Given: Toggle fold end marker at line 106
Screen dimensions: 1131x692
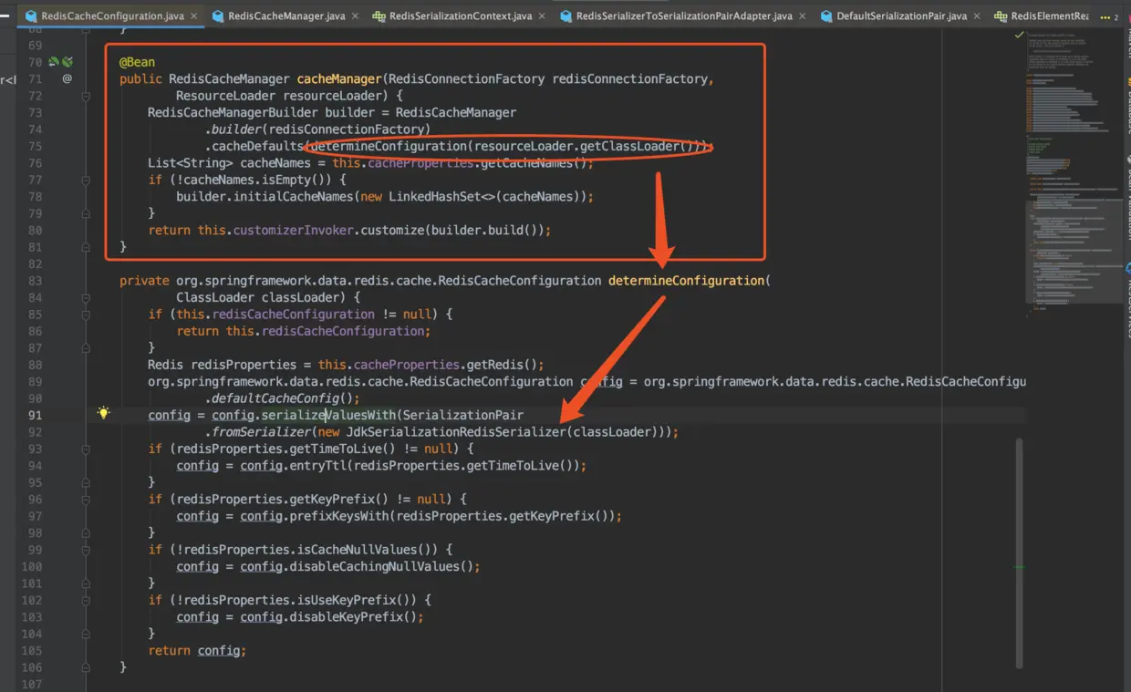Looking at the screenshot, I should pos(86,667).
